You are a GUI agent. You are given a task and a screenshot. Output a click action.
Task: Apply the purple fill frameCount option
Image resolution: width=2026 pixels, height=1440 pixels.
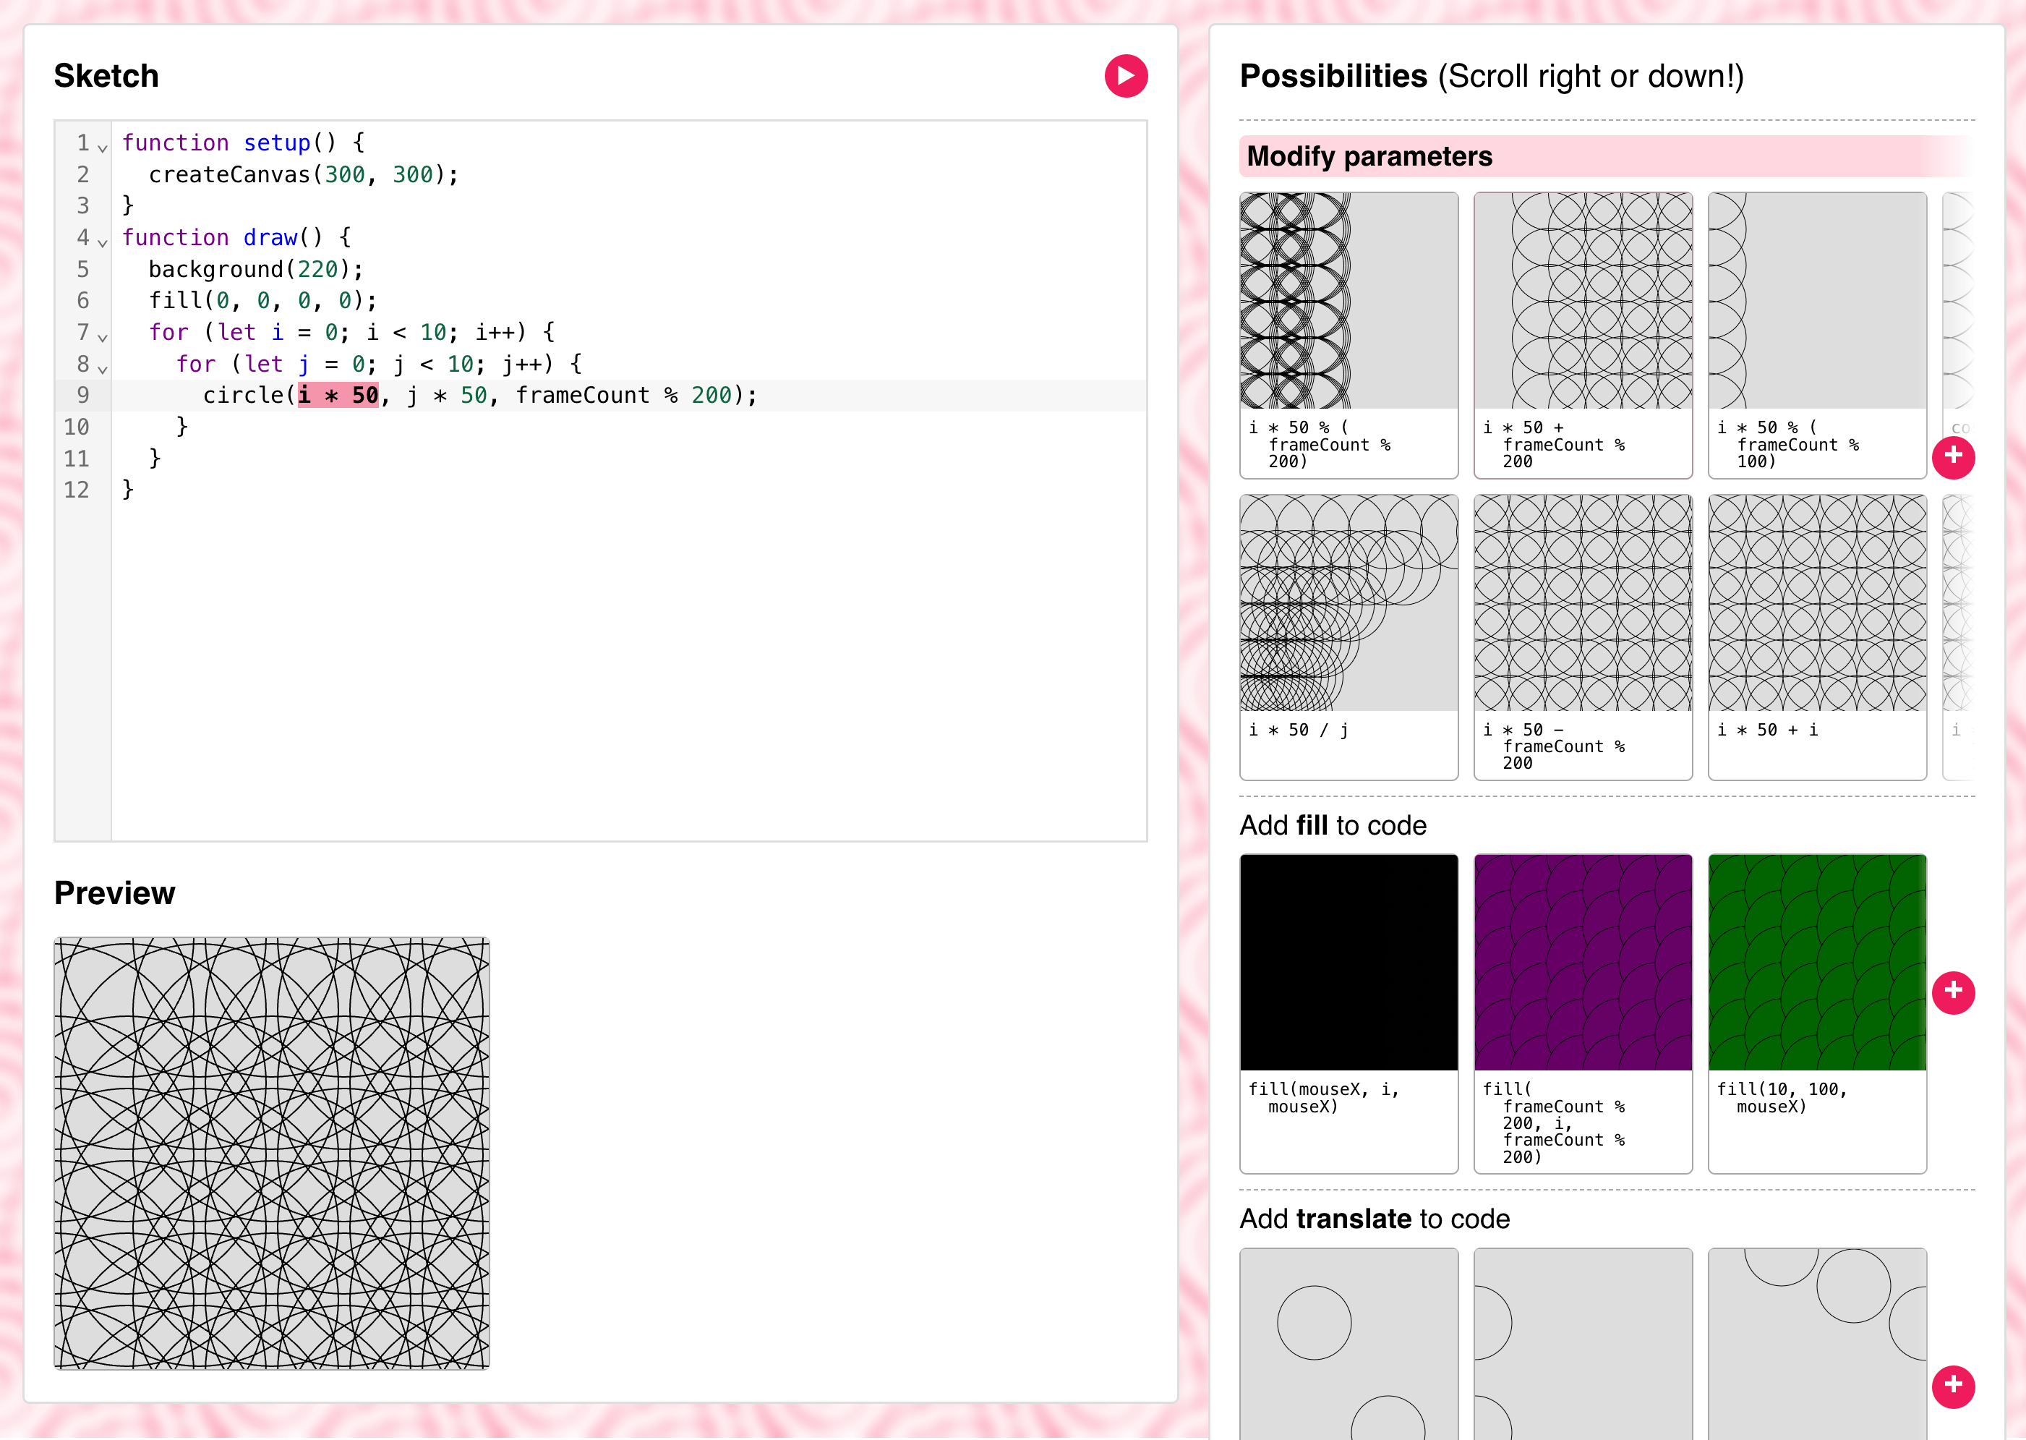[1582, 1013]
